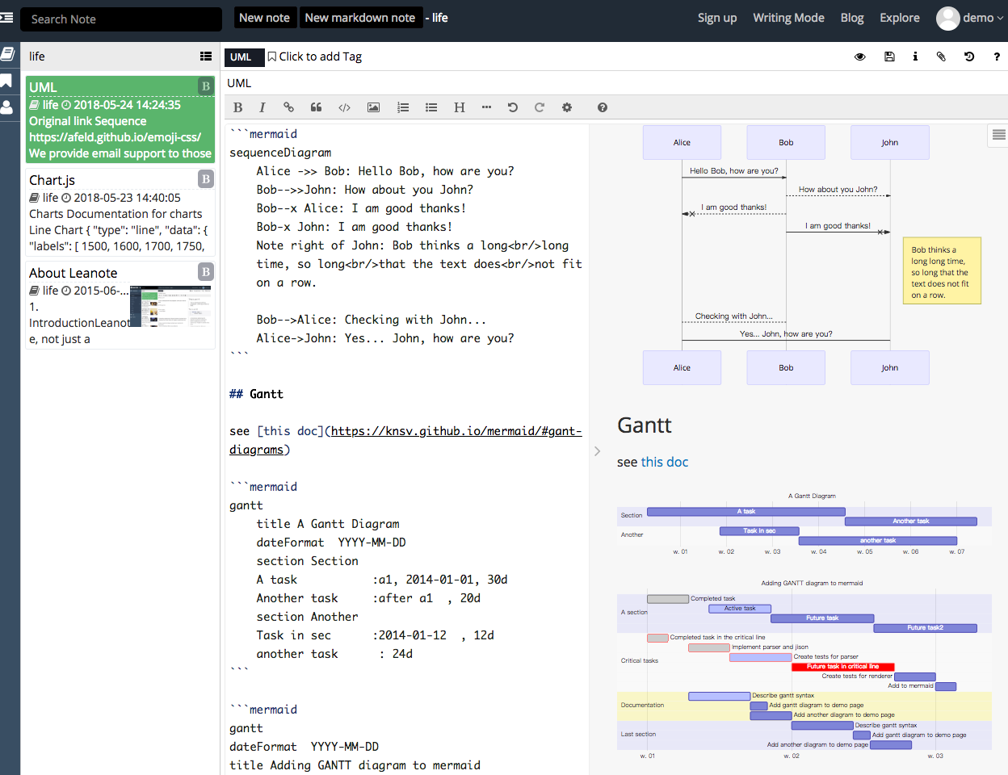Insert a blockquote from the toolbar
Screen dimensions: 1008x775
tap(316, 107)
